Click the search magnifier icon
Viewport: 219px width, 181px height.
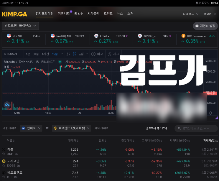[179, 128]
